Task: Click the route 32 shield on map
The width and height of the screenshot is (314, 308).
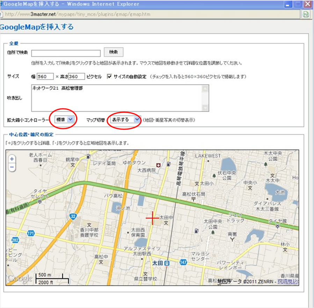Action: (x=73, y=216)
